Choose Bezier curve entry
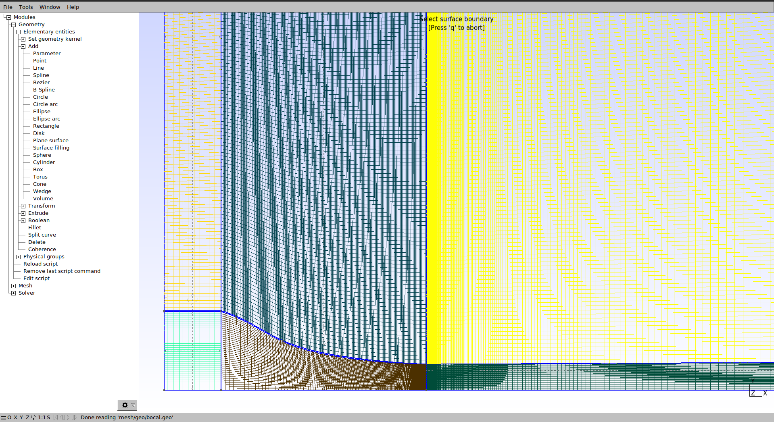 coord(41,82)
